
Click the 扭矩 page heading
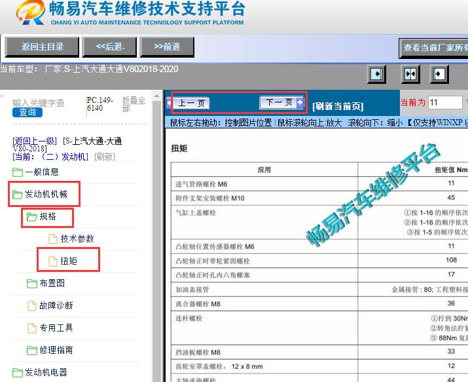[x=179, y=148]
